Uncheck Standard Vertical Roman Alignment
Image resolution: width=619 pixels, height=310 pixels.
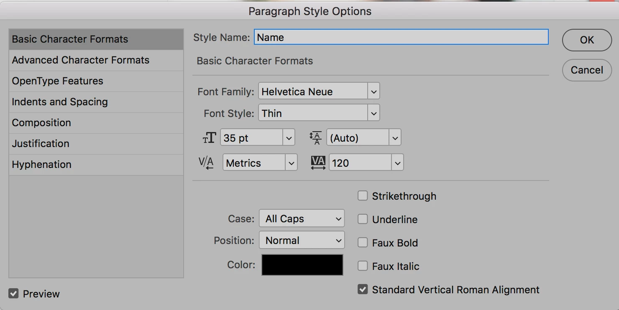[x=363, y=290]
